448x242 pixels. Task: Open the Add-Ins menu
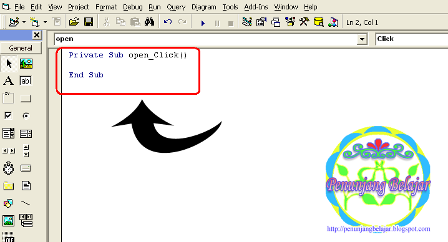point(256,7)
